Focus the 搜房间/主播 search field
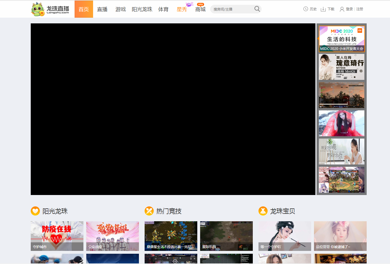Screen dimensions: 390x264 (232, 9)
